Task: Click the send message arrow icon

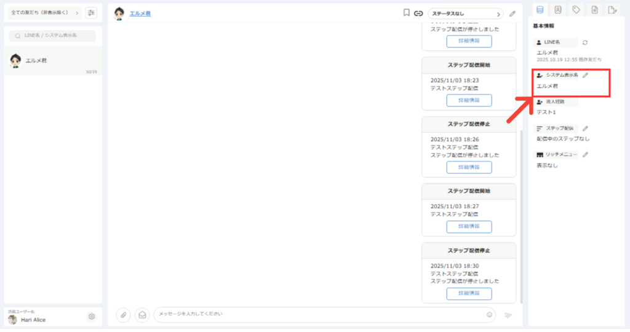Action: tap(508, 315)
